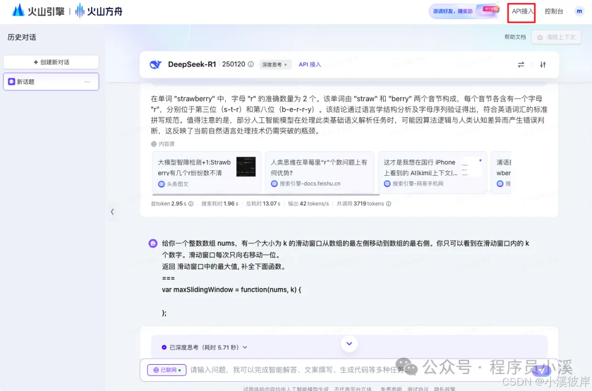Jump to bottom with the round down-arrow button
The width and height of the screenshot is (592, 391).
[x=349, y=343]
